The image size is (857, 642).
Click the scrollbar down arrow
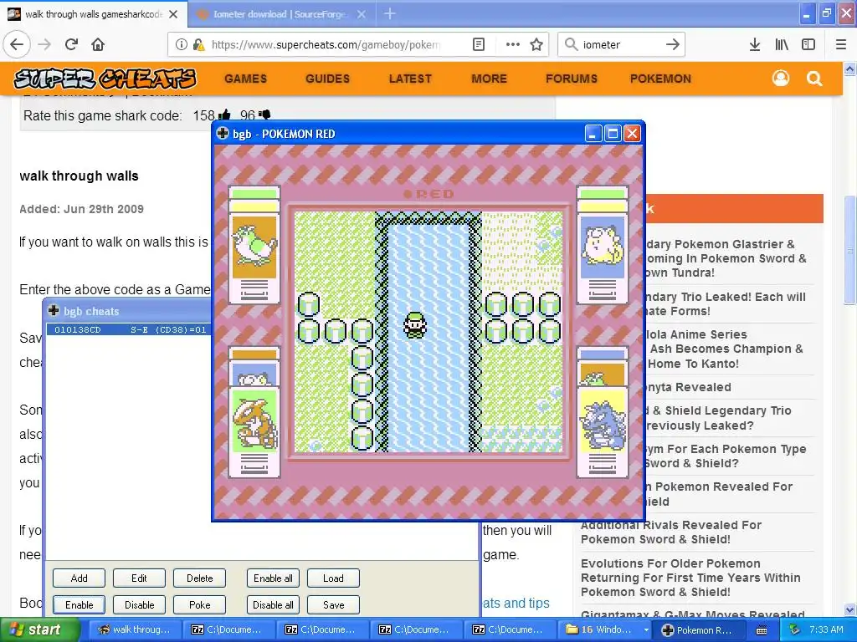(x=849, y=610)
